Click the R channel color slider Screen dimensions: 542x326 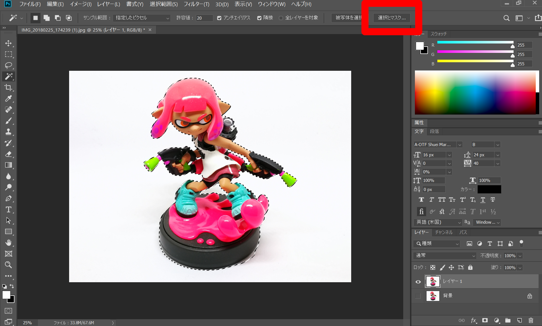coord(475,42)
